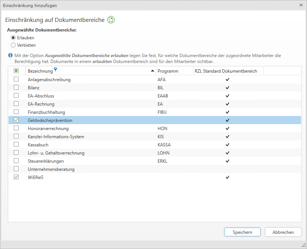Viewport: 307px width, 249px height.
Task: Uncheck the WiEReG checkbox
Action: pyautogui.click(x=16, y=177)
